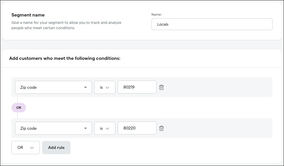Change the 'is' operator on 80219 rule
This screenshot has height=166, width=284.
pyautogui.click(x=104, y=87)
